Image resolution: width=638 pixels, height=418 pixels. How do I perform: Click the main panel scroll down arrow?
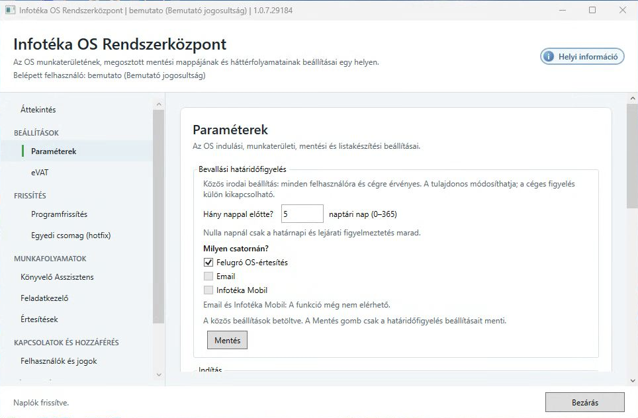pyautogui.click(x=633, y=381)
